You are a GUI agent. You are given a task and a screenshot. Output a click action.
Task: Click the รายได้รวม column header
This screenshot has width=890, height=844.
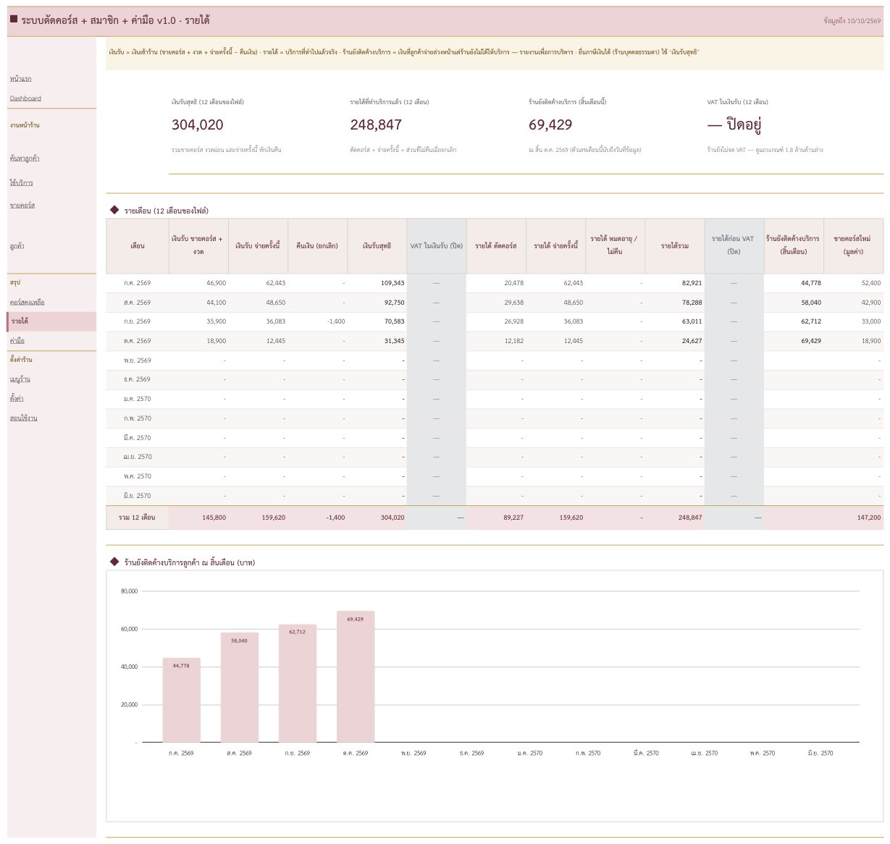pos(674,246)
